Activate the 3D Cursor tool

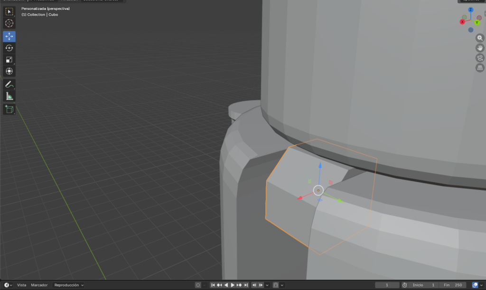pyautogui.click(x=9, y=23)
